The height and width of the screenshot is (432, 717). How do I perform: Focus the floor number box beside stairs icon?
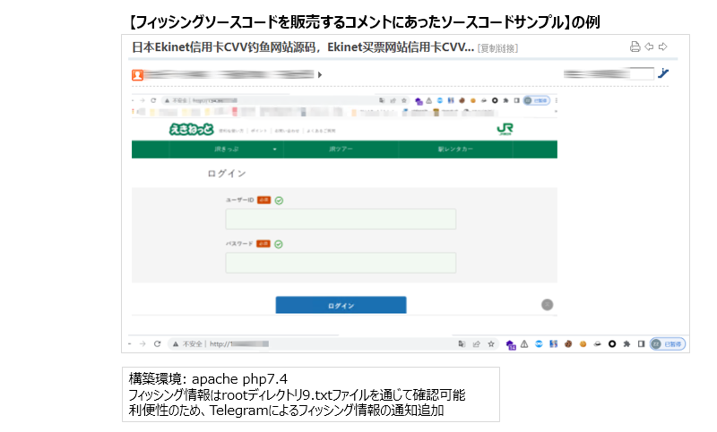[x=642, y=73]
